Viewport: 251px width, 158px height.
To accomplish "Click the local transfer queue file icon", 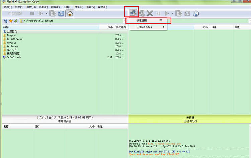I will 53,14.
